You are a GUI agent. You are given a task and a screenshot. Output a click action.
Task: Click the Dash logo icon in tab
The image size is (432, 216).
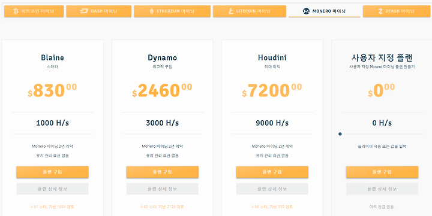(84, 11)
